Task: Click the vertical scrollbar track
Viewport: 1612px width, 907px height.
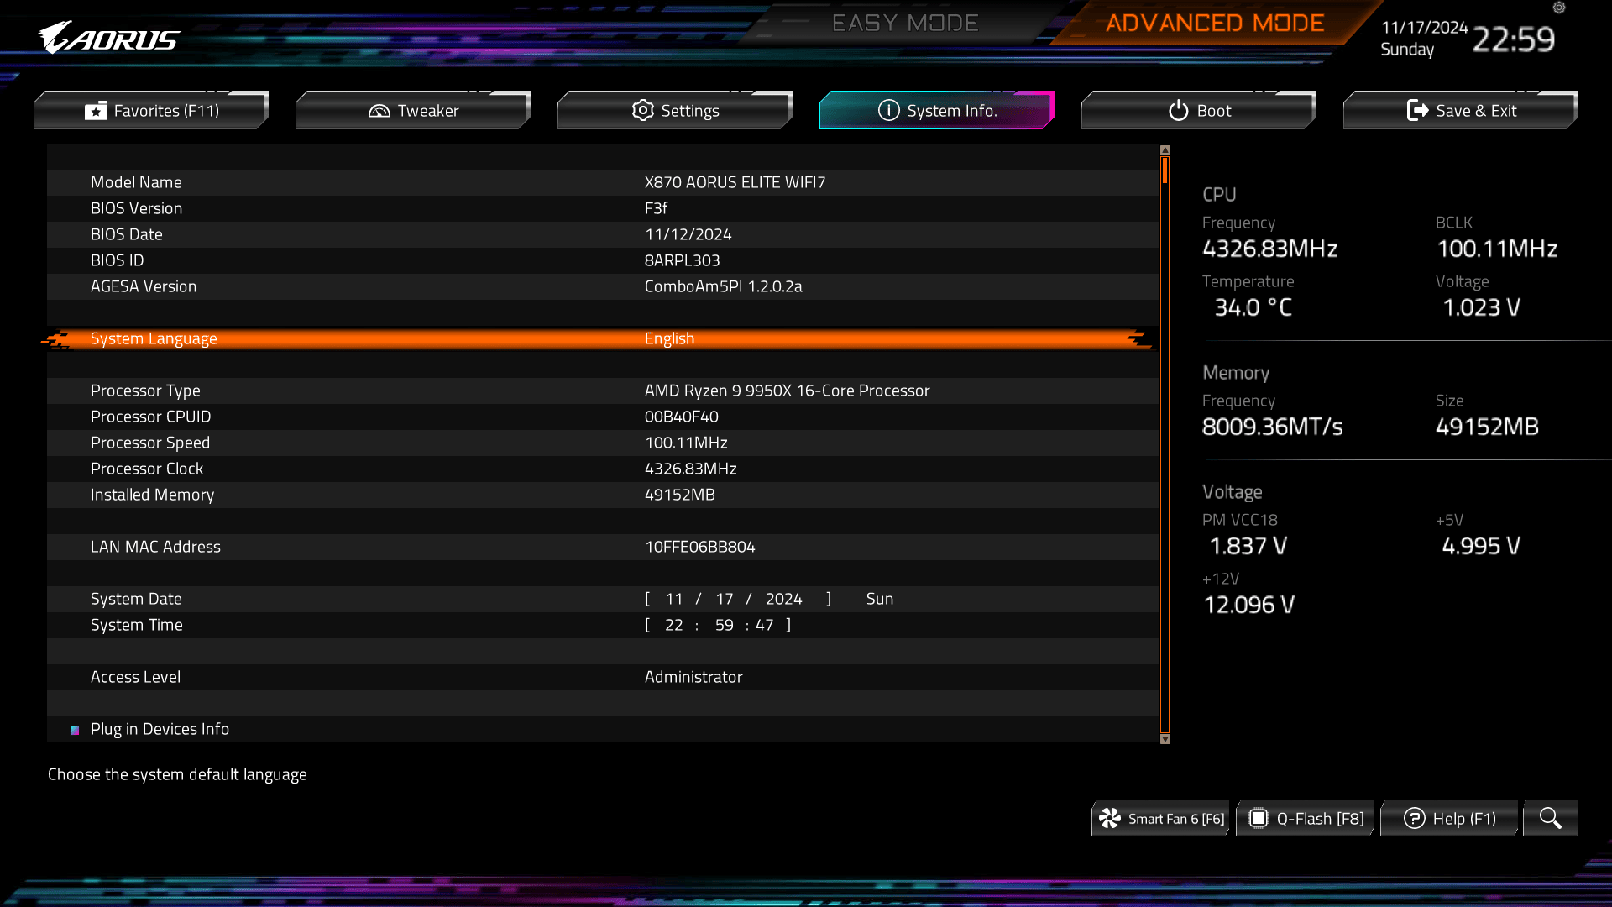Action: point(1165,445)
